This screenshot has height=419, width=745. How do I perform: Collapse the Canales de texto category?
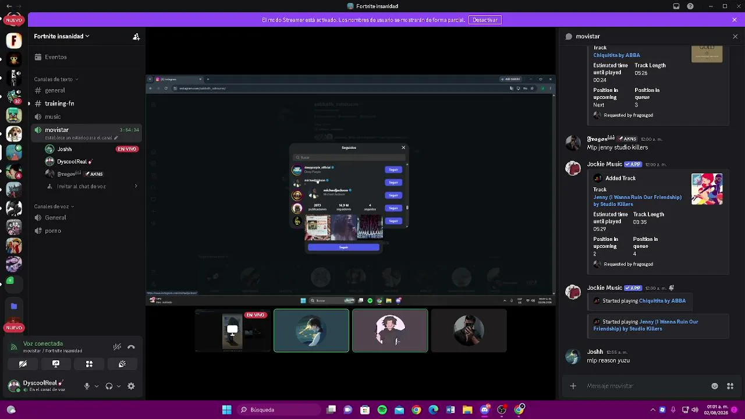click(x=56, y=79)
